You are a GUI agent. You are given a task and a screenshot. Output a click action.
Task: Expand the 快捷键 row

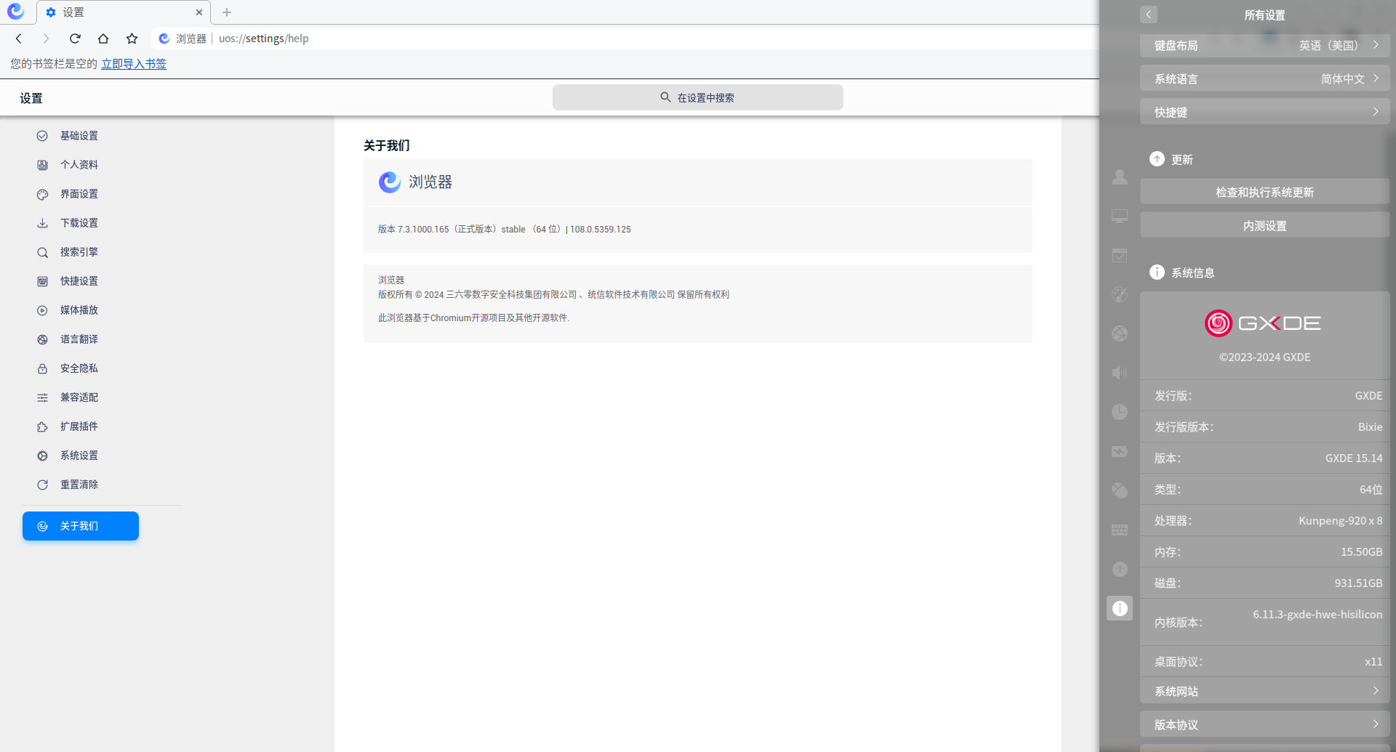[x=1265, y=112]
